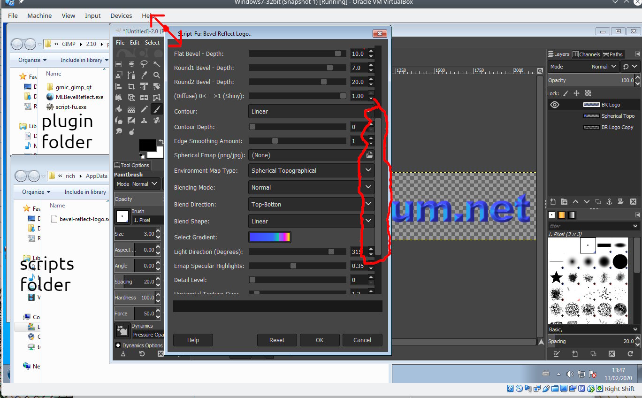Open VirtualBox Devices menu
The image size is (642, 398).
[x=121, y=15]
